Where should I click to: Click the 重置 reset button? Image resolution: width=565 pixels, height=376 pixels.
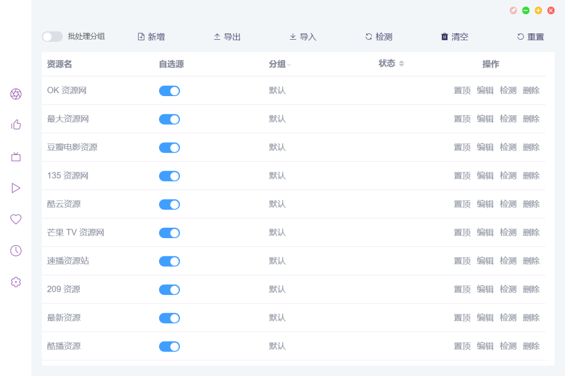pyautogui.click(x=530, y=37)
